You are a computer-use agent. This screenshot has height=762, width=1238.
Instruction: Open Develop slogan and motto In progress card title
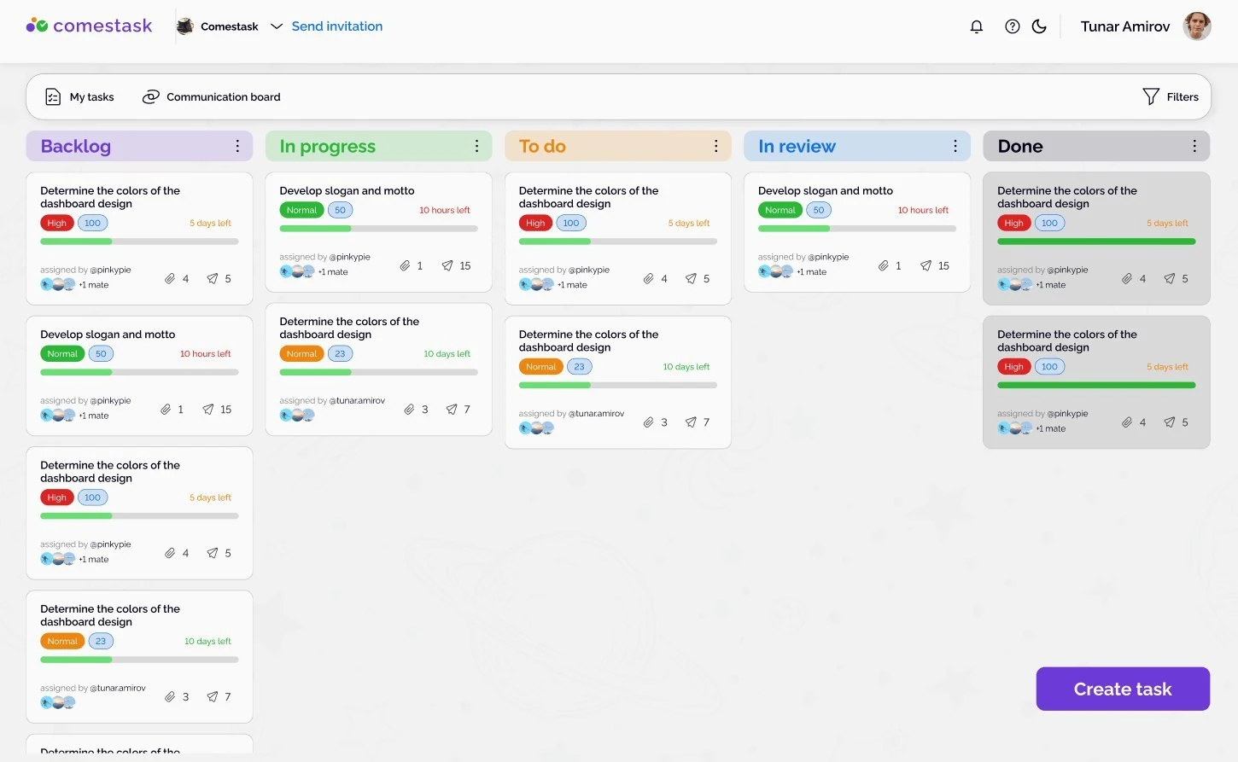click(347, 191)
